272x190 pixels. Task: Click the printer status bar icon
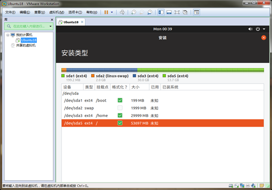tap(247, 186)
